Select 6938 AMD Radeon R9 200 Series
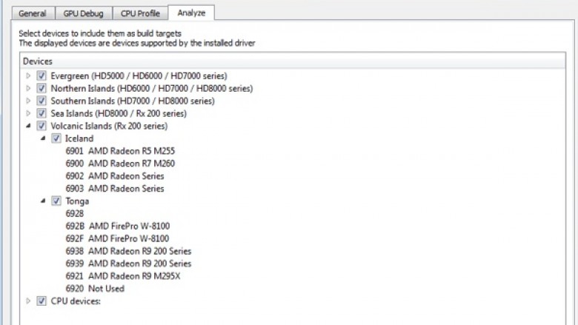Viewport: 578px width, 325px height. pos(128,251)
